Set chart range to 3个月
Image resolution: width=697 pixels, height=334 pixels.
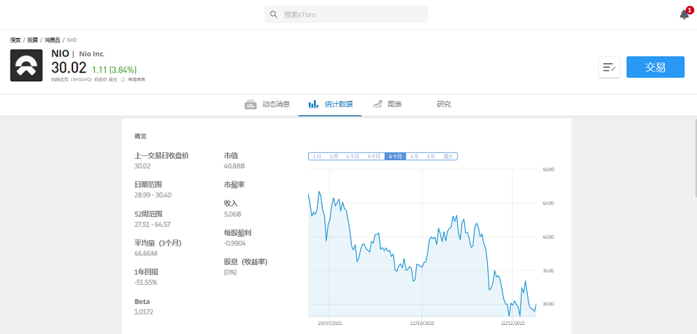tap(374, 156)
